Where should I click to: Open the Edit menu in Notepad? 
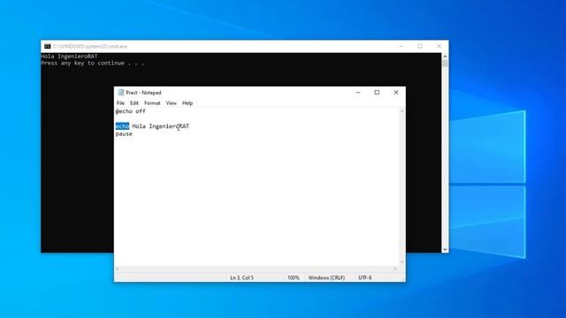tap(134, 103)
